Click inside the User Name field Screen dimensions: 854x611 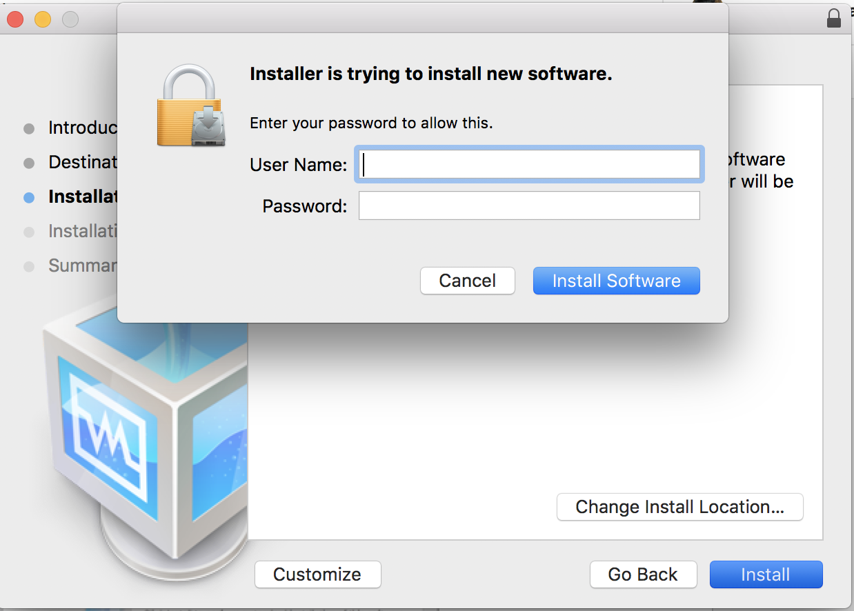(x=529, y=164)
